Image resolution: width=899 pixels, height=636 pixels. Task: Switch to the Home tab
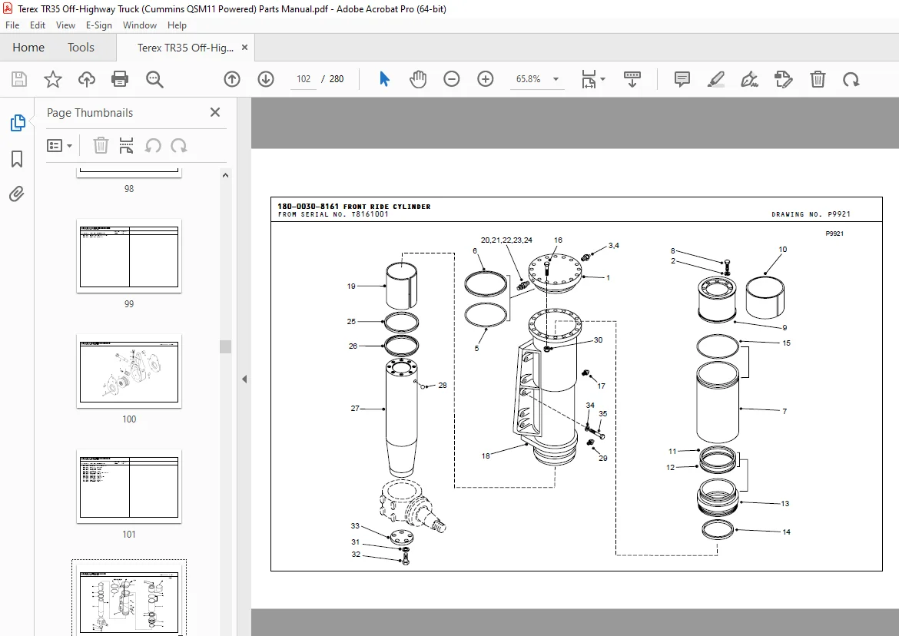click(x=28, y=48)
